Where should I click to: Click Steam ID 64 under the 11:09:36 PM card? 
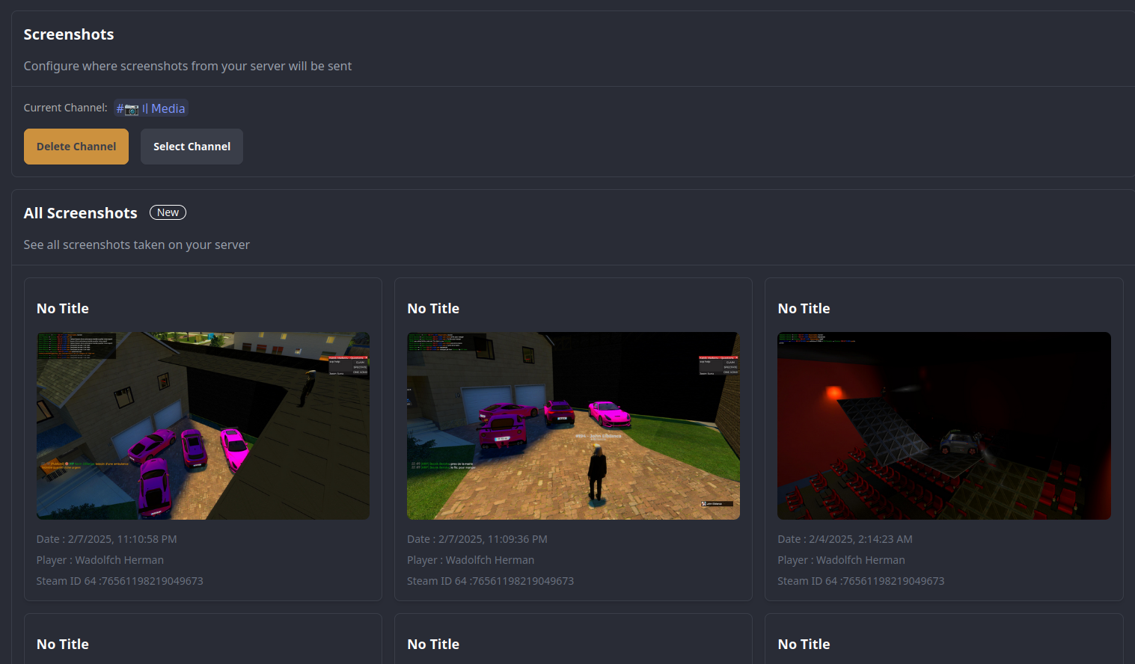490,581
